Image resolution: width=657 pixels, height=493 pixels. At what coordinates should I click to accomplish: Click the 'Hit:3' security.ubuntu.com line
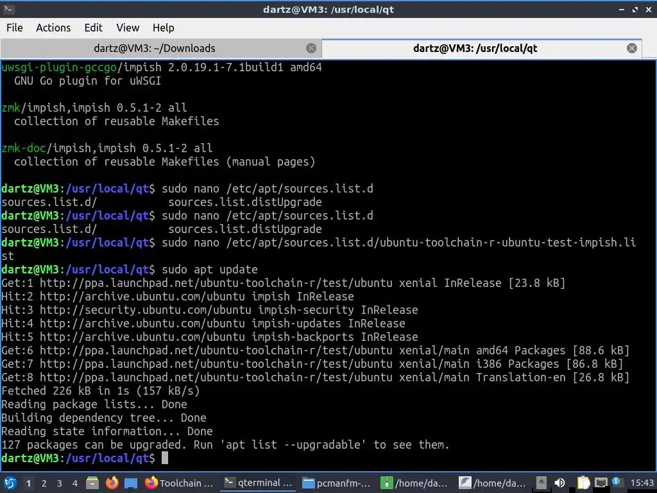coord(210,310)
